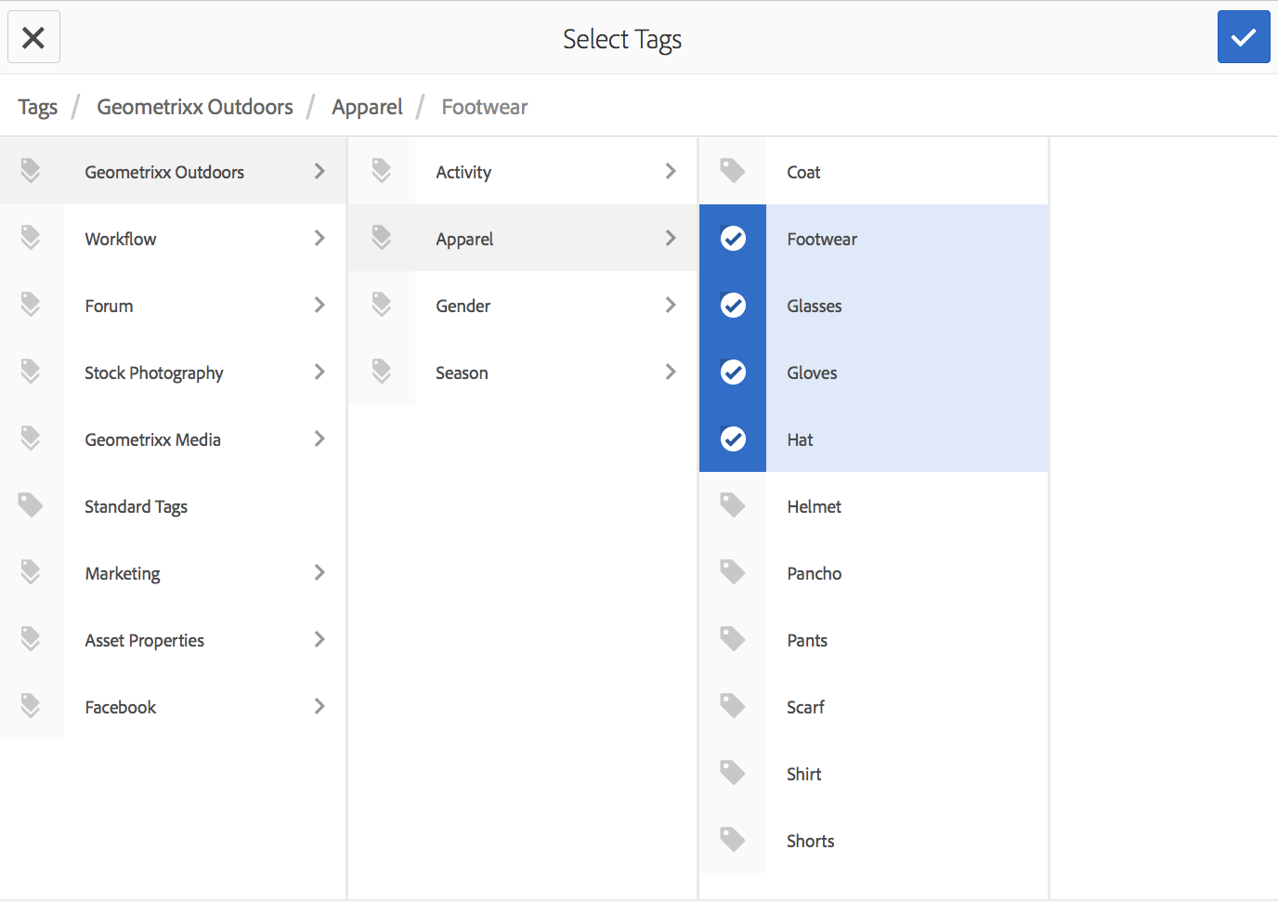The height and width of the screenshot is (902, 1278).
Task: Go to Geometrixx Outdoors in breadcrumb
Action: [x=195, y=108]
